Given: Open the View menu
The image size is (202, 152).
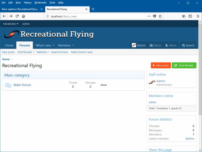Looking at the screenshot, I should coord(18,3).
